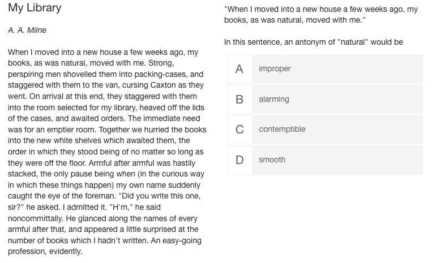This screenshot has height=263, width=433.
Task: Click the quoted sentence above the question
Action: pos(321,15)
